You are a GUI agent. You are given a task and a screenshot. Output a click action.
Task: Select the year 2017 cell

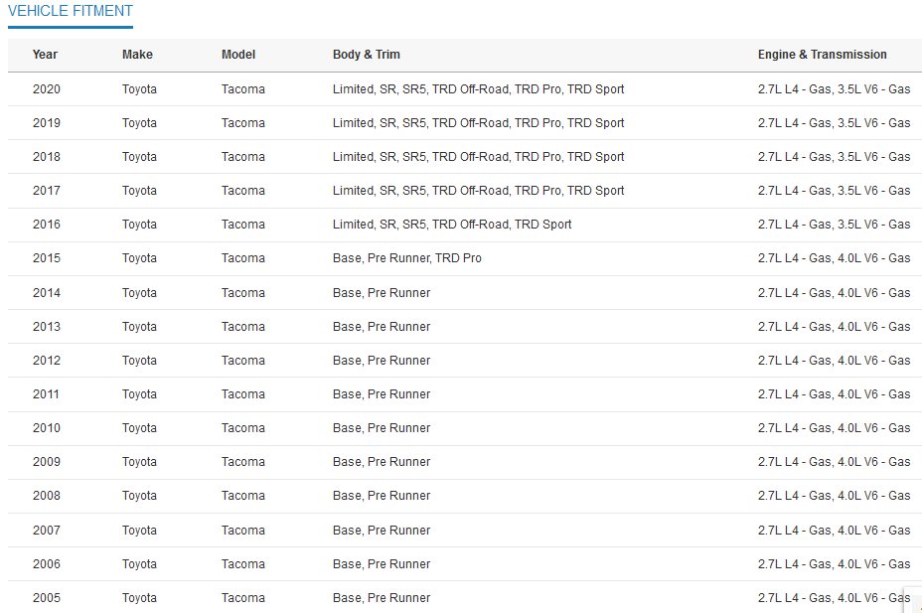point(47,191)
